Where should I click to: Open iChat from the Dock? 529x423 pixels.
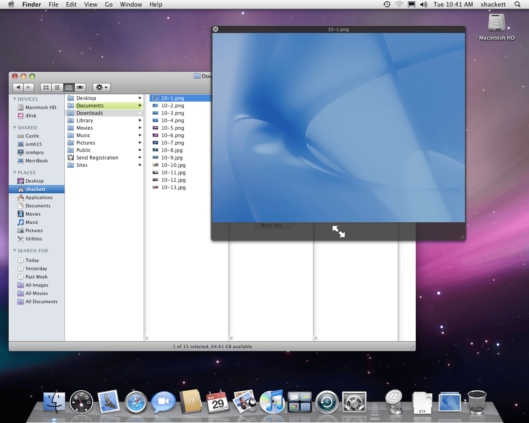(163, 402)
